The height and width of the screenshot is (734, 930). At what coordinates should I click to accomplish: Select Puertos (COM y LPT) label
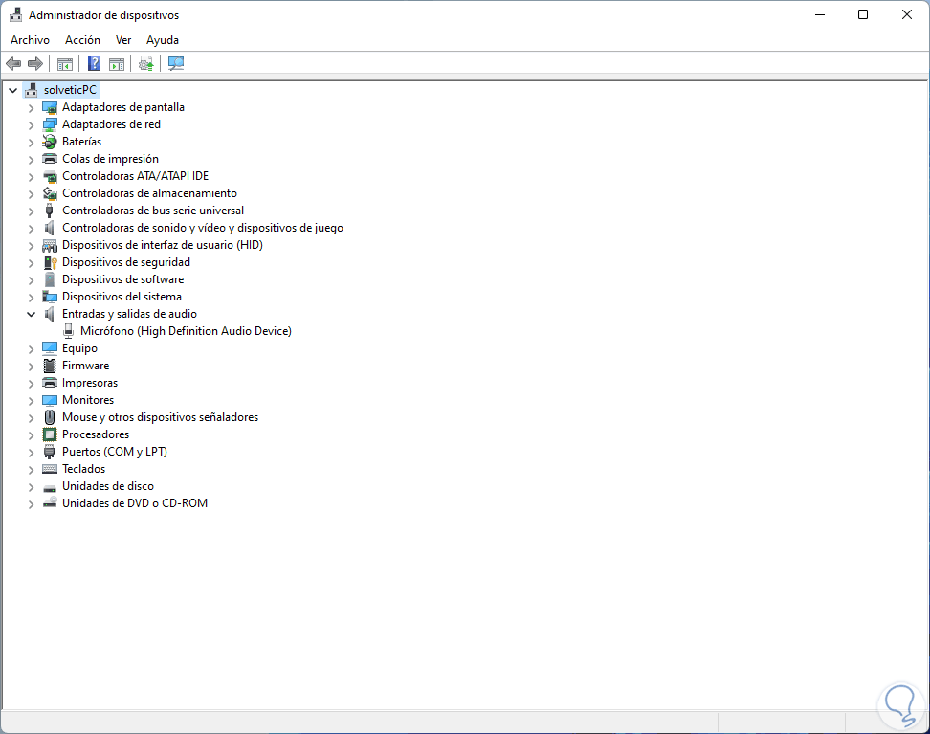[x=115, y=452]
